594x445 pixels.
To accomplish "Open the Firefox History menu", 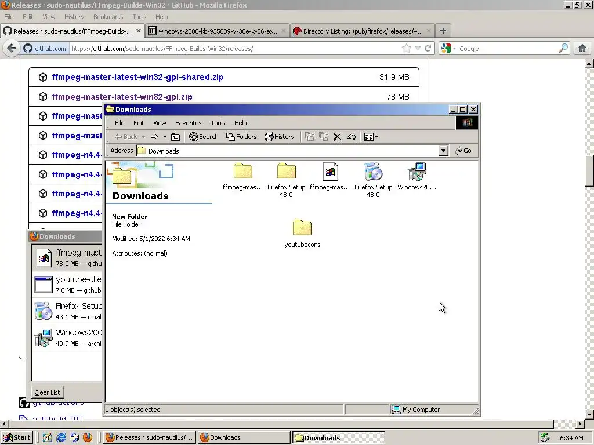I will click(74, 17).
